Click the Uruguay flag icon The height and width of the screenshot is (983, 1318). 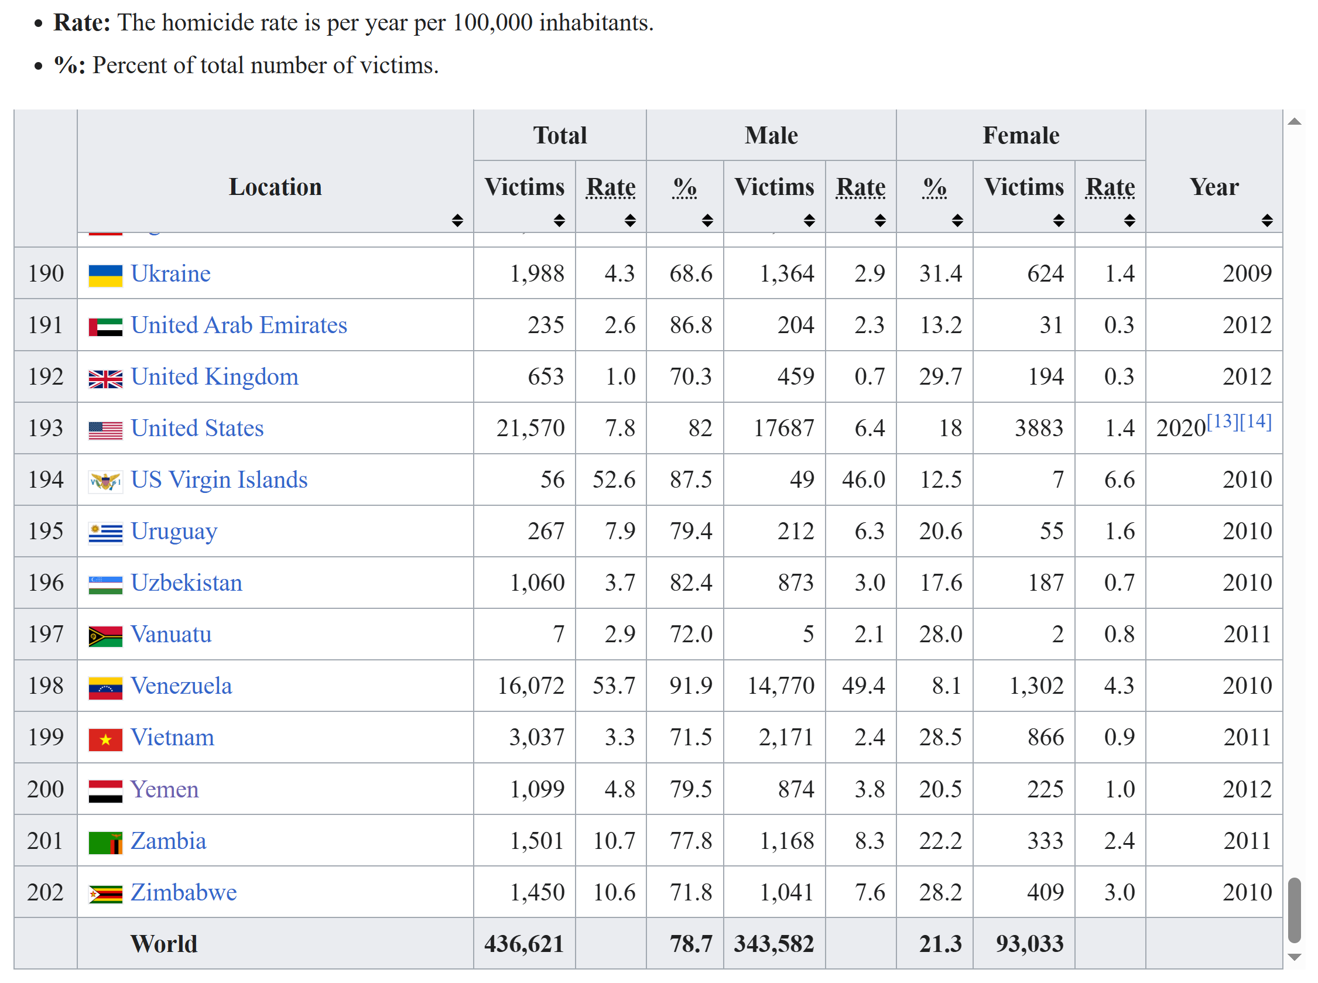pyautogui.click(x=105, y=533)
